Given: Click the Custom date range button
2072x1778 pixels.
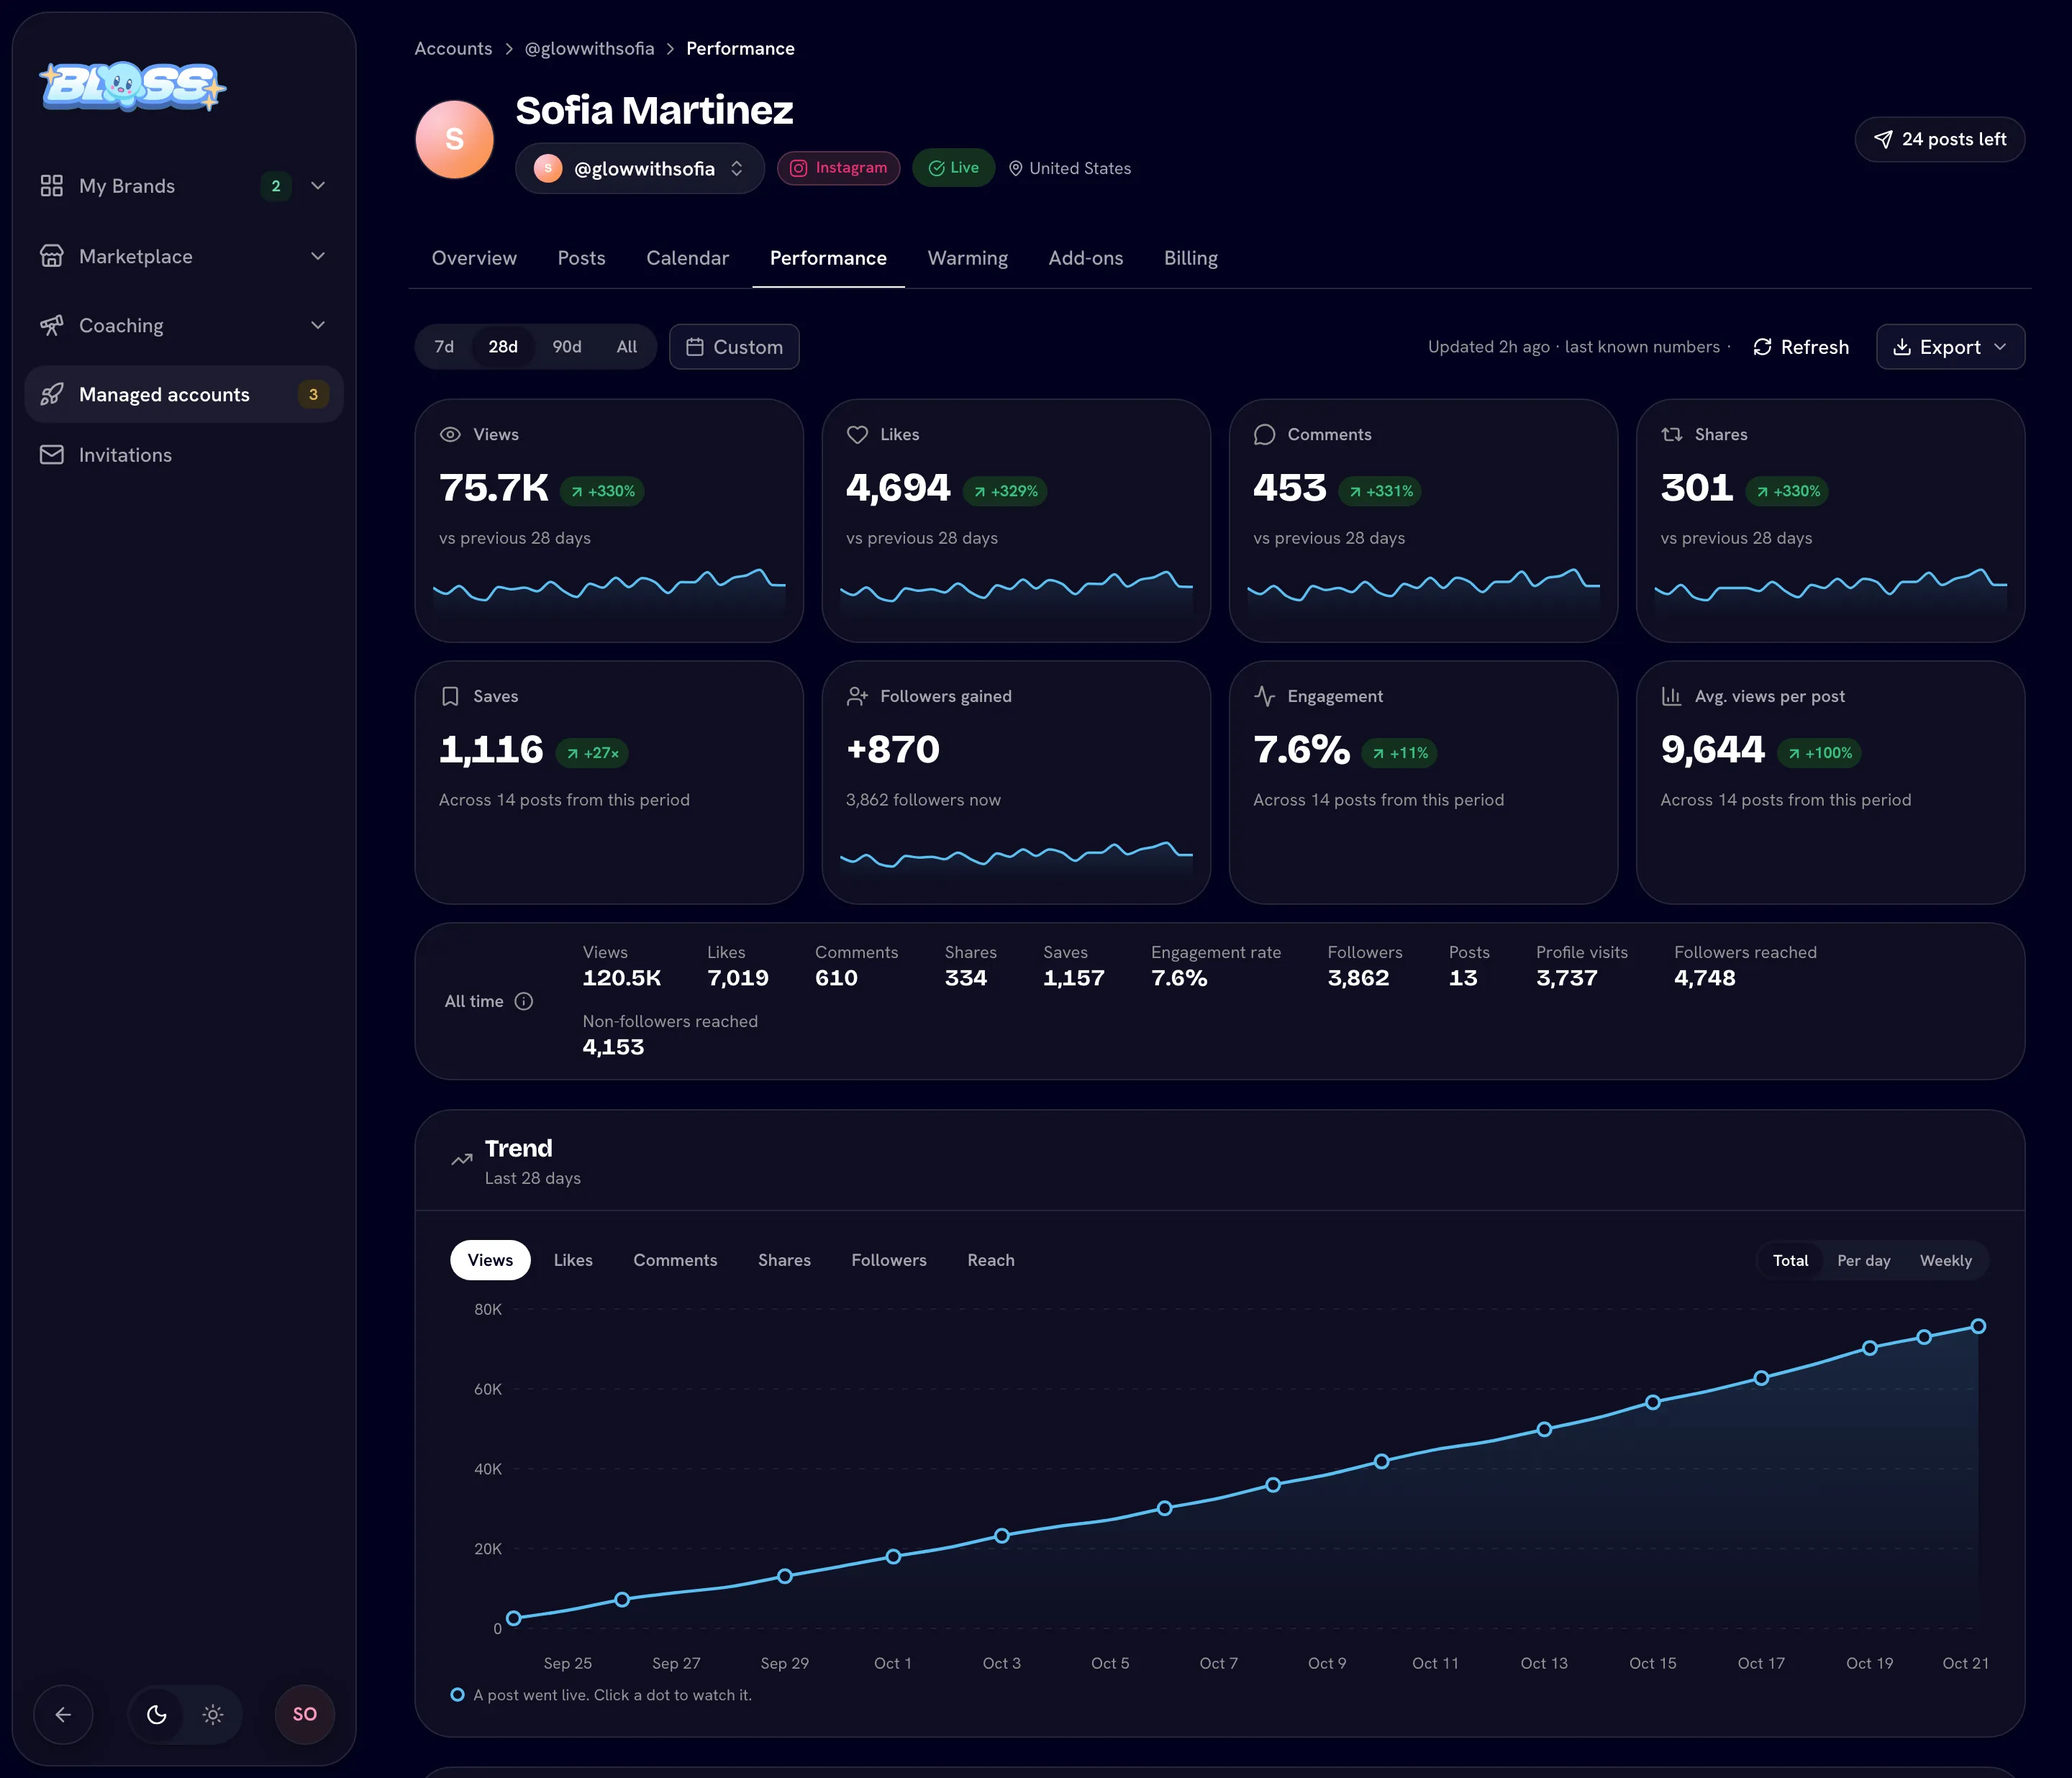Looking at the screenshot, I should tap(734, 347).
